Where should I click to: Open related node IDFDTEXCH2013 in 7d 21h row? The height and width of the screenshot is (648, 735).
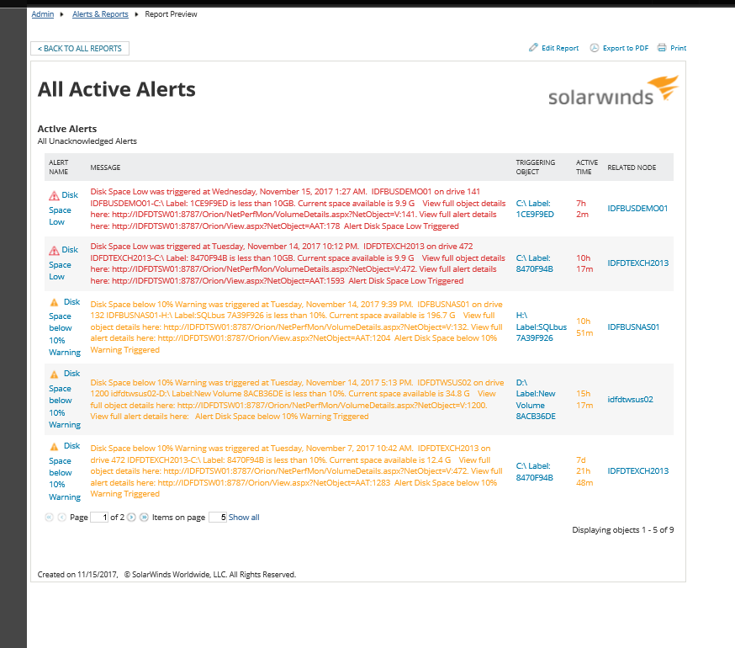tap(638, 470)
